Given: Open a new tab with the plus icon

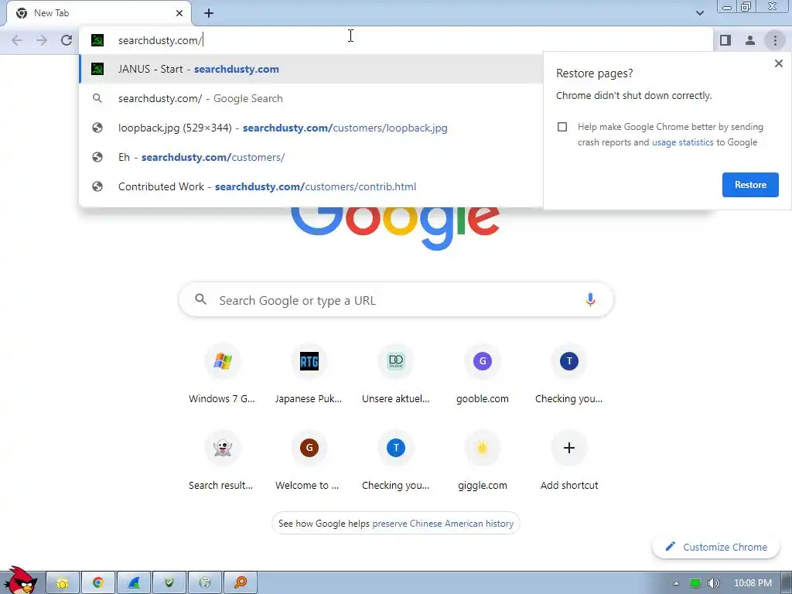Looking at the screenshot, I should (x=209, y=13).
